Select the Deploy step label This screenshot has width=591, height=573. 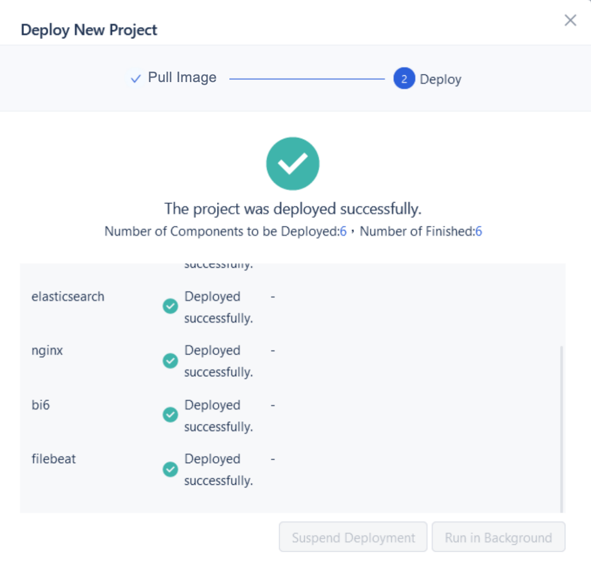click(x=440, y=79)
